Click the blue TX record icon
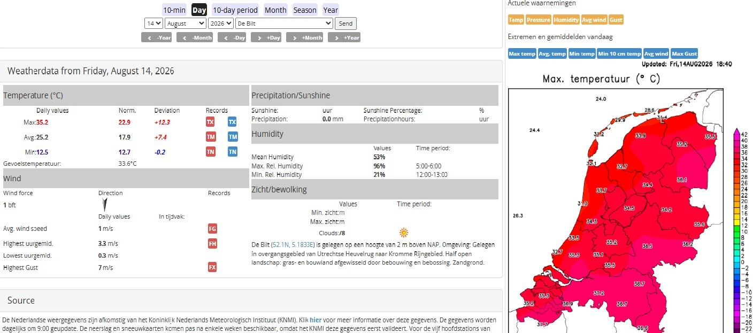753x333 pixels. 232,122
